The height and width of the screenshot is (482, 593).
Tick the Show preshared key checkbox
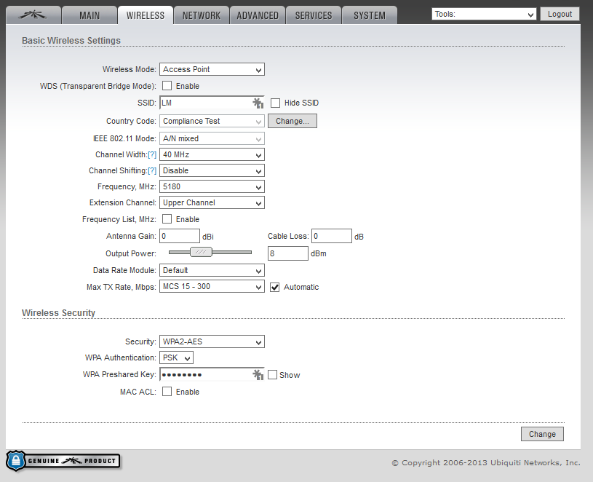[x=272, y=375]
